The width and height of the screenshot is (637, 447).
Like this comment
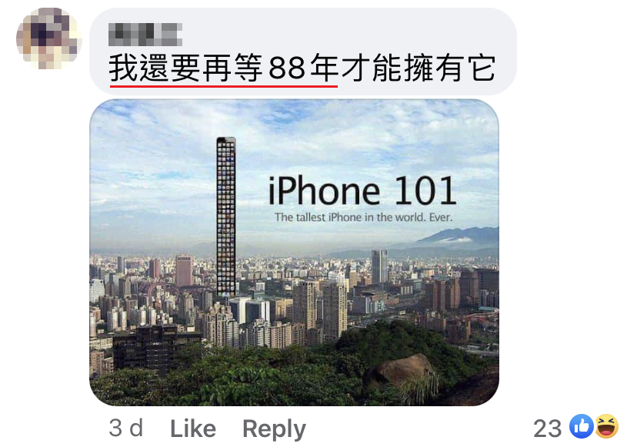(x=193, y=429)
